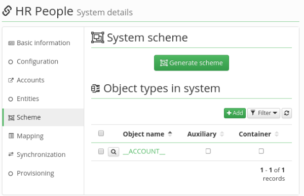Click the Auxiliary sort arrows icon
Image resolution: width=304 pixels, height=196 pixels.
(x=222, y=134)
